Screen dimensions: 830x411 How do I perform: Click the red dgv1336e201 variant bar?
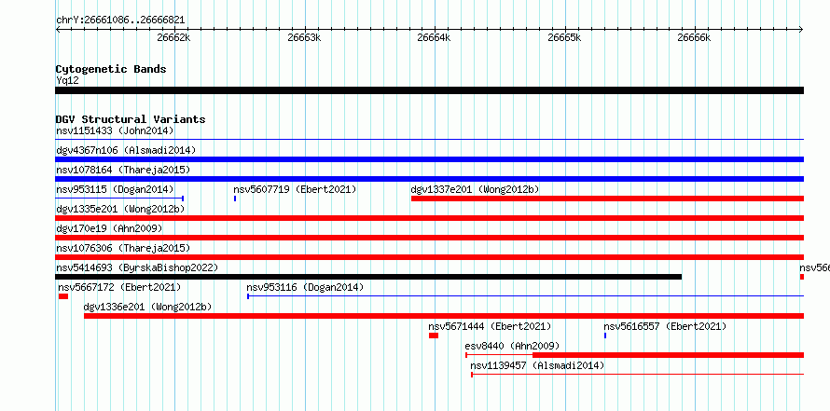pos(444,316)
